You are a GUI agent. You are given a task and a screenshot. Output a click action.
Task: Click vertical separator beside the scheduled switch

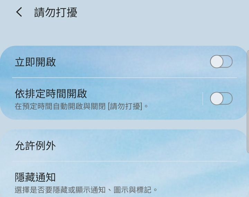click(203, 98)
